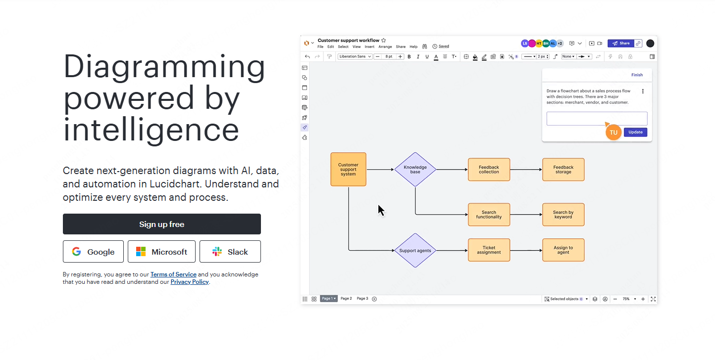Image resolution: width=715 pixels, height=360 pixels.
Task: Click the swap line direction icon
Action: [598, 57]
